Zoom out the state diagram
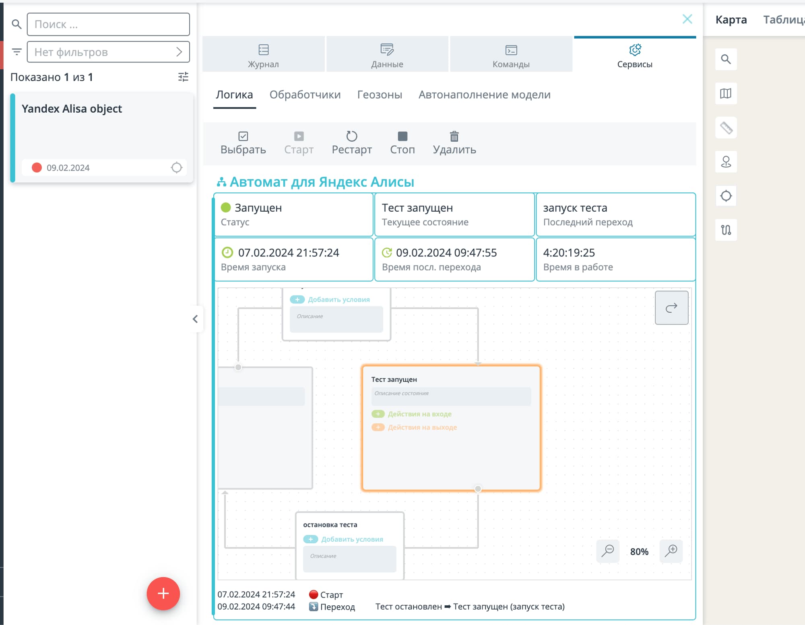The image size is (805, 625). [x=607, y=551]
